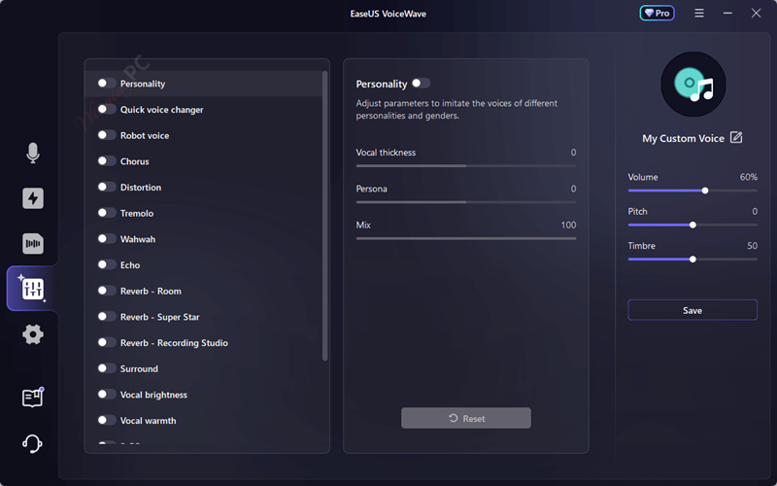This screenshot has width=777, height=486.
Task: Click the Pro diamond badge
Action: pos(658,14)
